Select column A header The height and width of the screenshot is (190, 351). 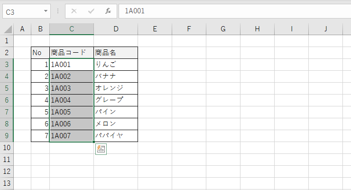[x=22, y=29]
